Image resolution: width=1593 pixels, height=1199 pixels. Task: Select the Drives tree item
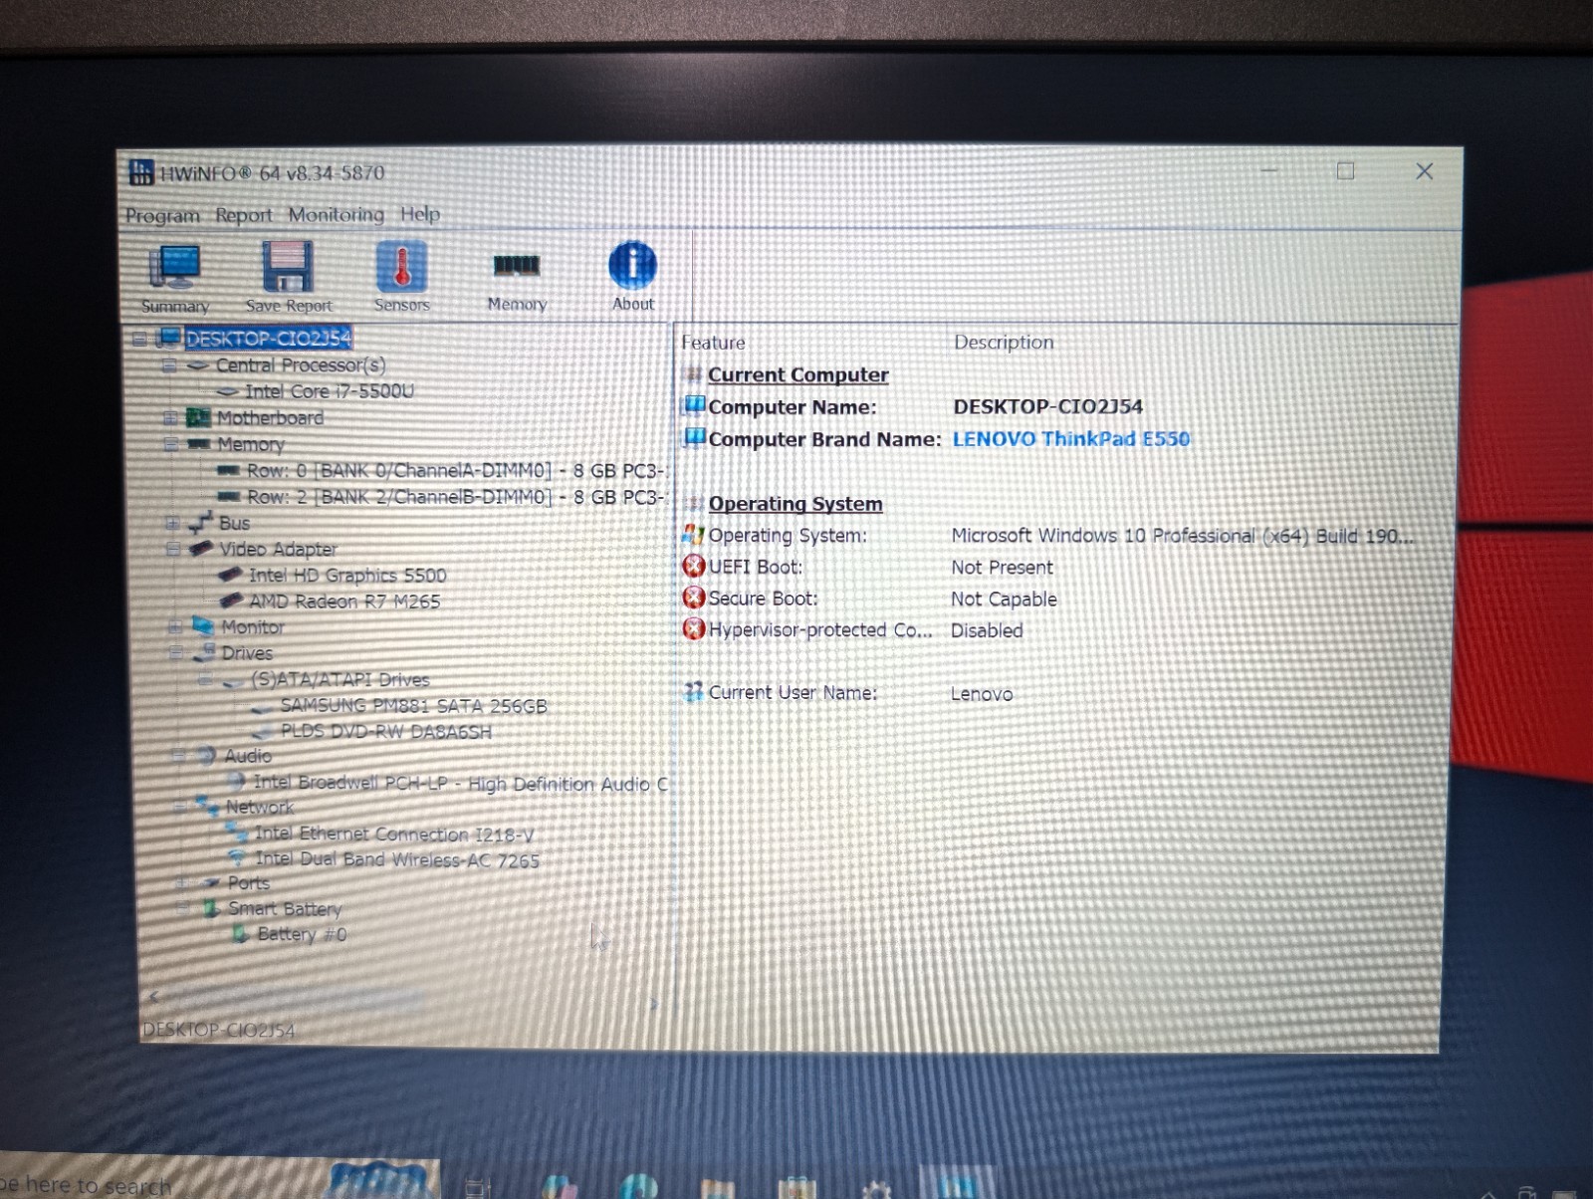[x=247, y=653]
